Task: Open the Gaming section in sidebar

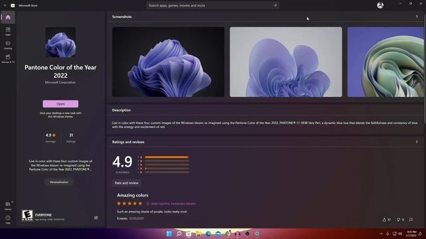Action: click(8, 44)
